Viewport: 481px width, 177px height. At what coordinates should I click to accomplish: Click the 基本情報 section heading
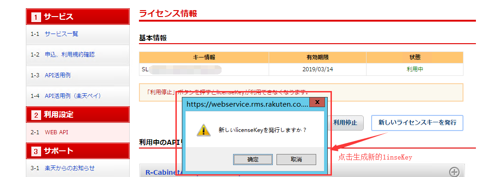click(153, 38)
